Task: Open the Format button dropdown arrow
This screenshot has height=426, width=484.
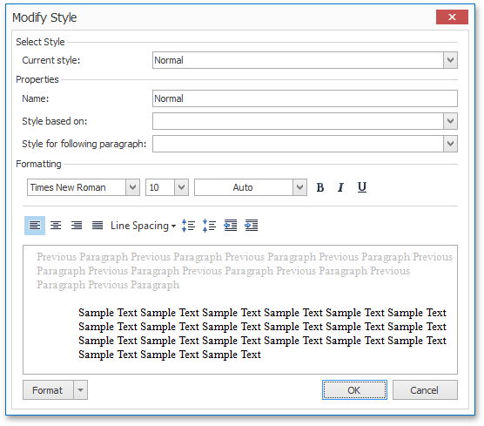Action: (x=81, y=390)
